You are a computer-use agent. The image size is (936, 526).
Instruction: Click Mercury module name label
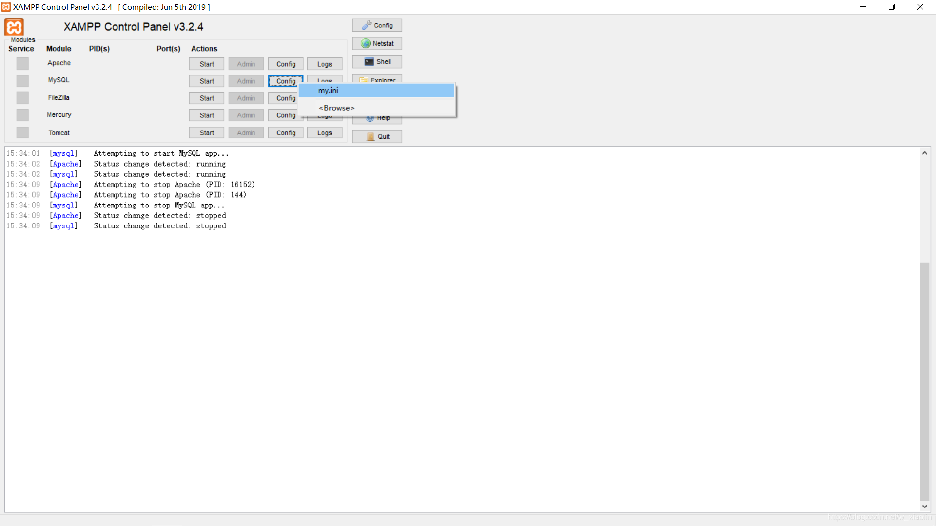(59, 114)
